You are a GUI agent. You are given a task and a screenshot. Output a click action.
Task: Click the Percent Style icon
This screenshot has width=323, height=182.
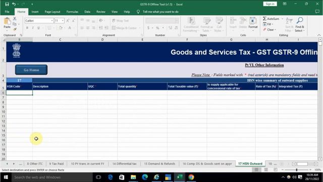coord(157,28)
